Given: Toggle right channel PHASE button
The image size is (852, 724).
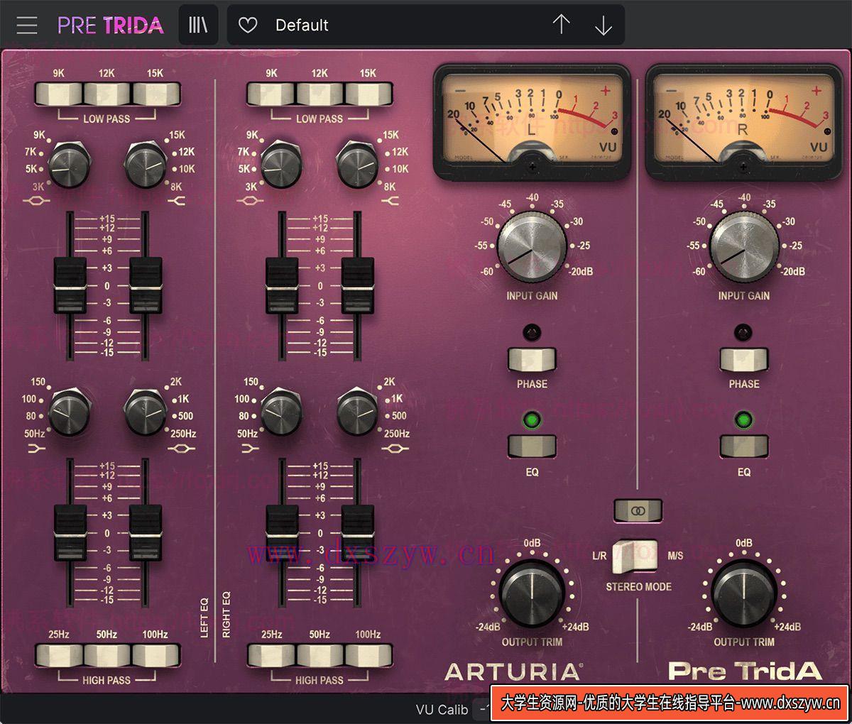Looking at the screenshot, I should click(x=743, y=359).
